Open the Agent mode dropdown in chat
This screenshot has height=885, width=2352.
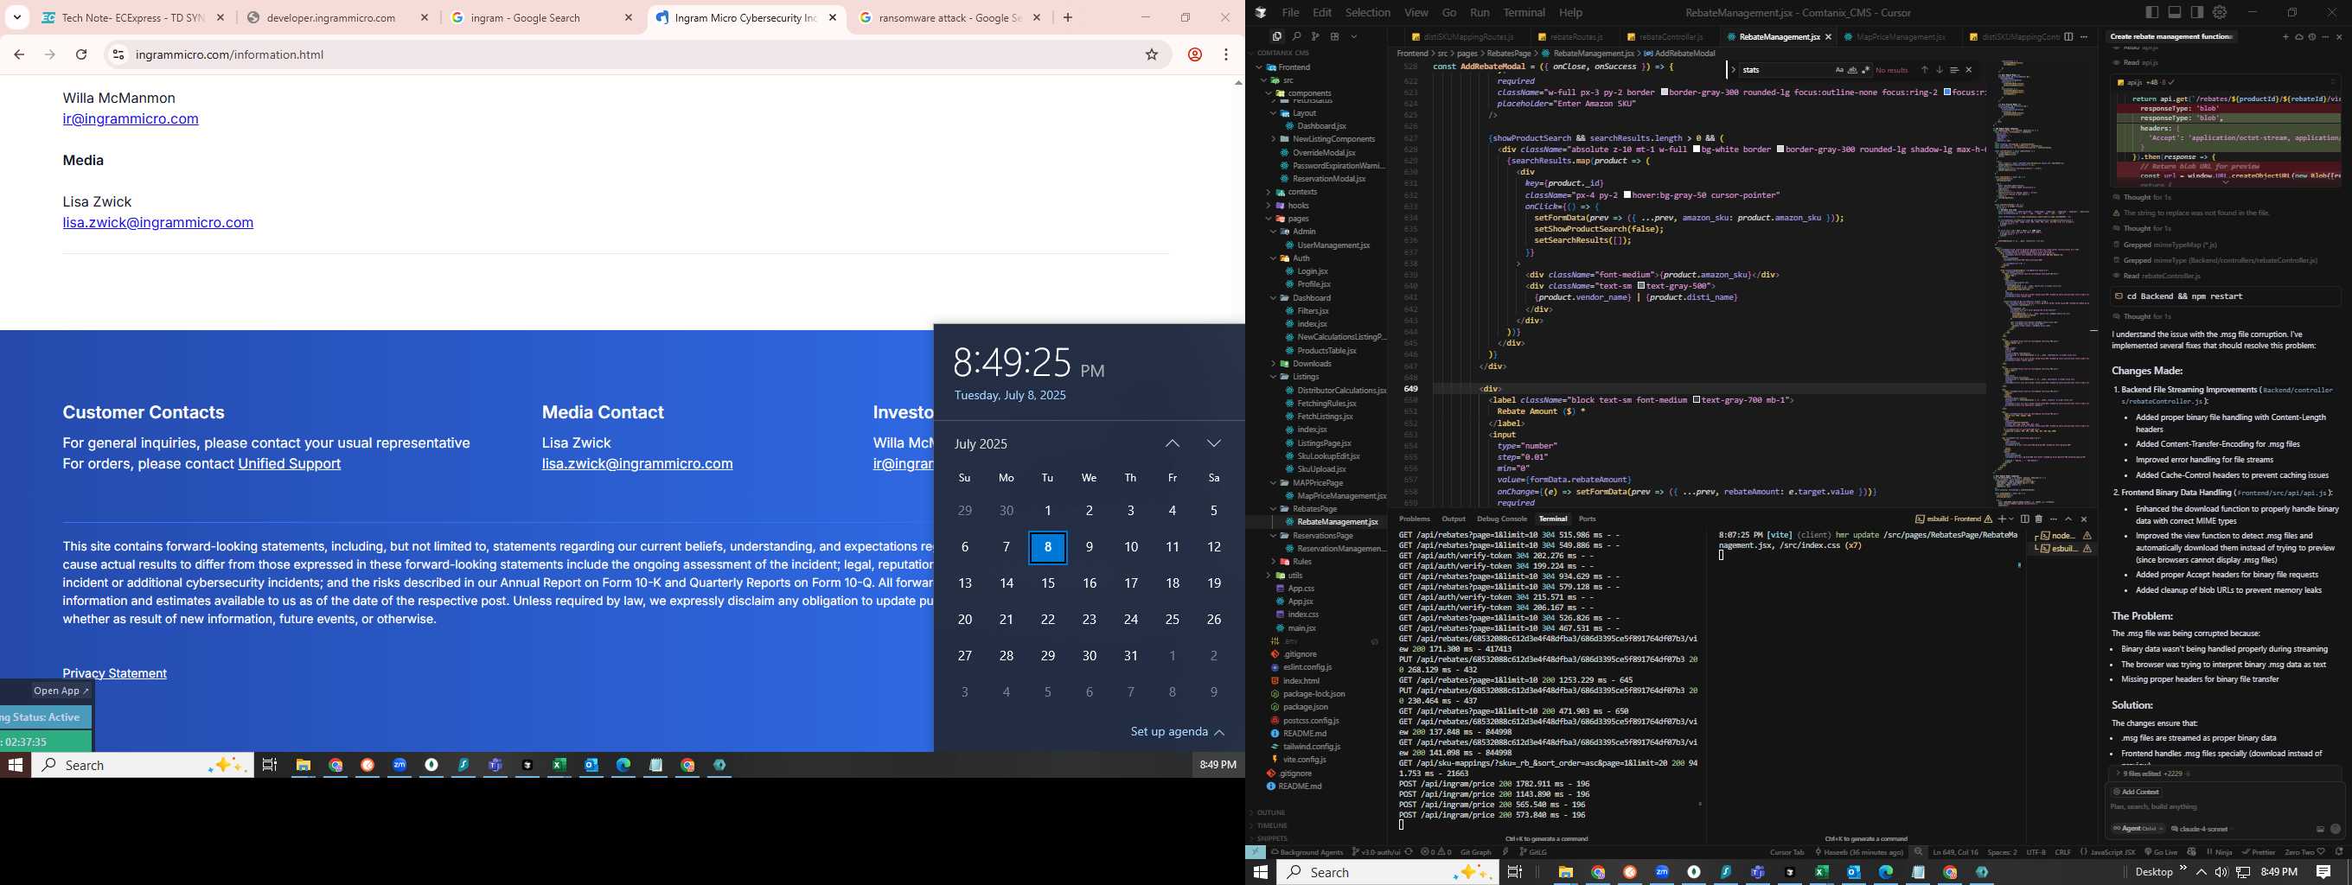[2138, 829]
